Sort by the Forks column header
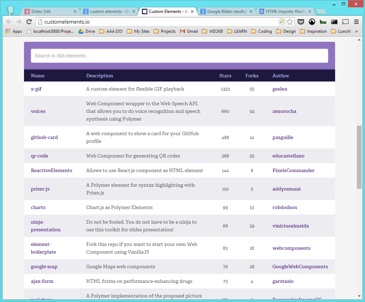The width and height of the screenshot is (365, 302). tap(252, 76)
